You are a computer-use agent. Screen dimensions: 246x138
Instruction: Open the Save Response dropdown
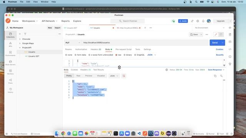click(216, 70)
